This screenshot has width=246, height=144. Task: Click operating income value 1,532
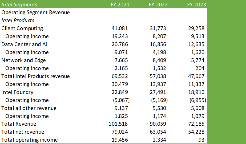159,68
